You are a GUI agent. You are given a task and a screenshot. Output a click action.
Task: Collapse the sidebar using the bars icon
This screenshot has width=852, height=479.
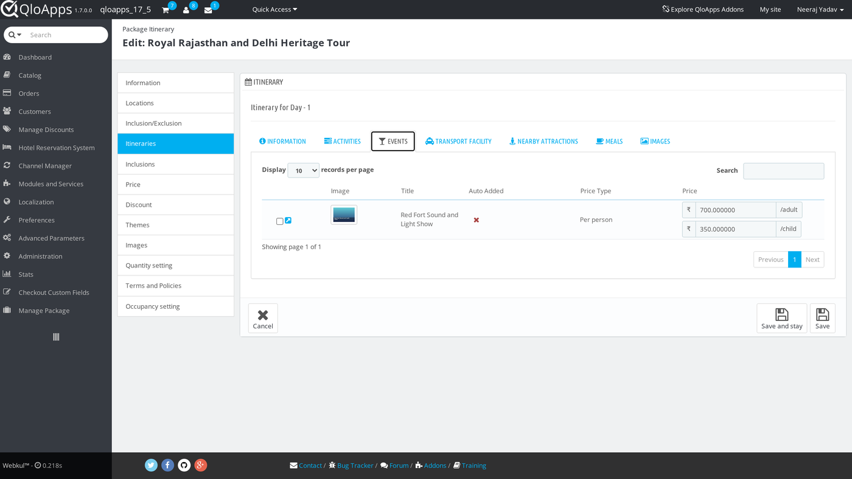point(56,337)
